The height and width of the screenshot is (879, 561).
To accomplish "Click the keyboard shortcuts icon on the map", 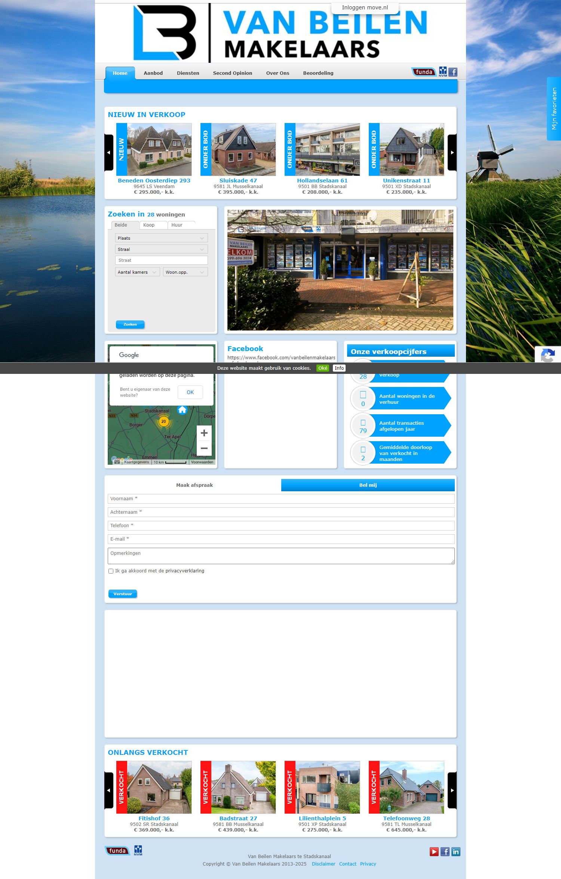I will (117, 462).
